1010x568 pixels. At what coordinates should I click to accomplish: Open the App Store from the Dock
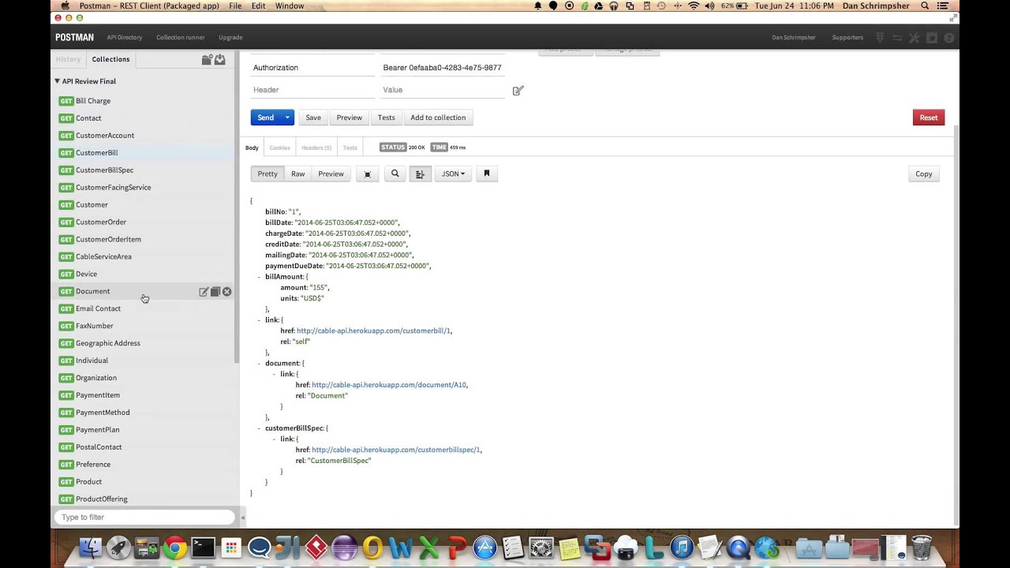pos(484,547)
